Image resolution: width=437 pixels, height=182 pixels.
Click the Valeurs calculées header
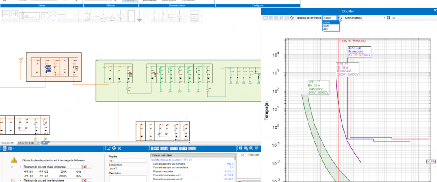coord(193,155)
